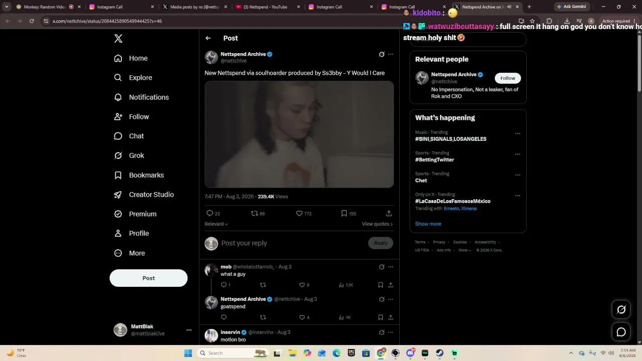The height and width of the screenshot is (361, 642).
Task: Open three-dot menu on inservin's comment
Action: coord(391,332)
